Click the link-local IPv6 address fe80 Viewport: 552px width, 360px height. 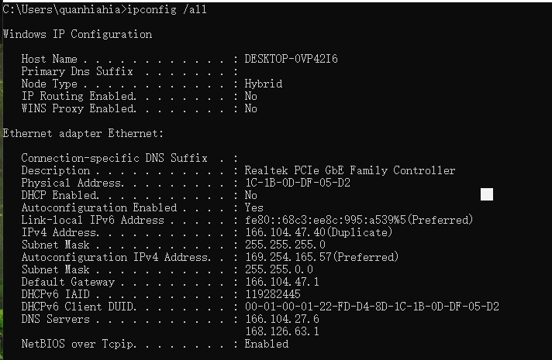click(359, 220)
